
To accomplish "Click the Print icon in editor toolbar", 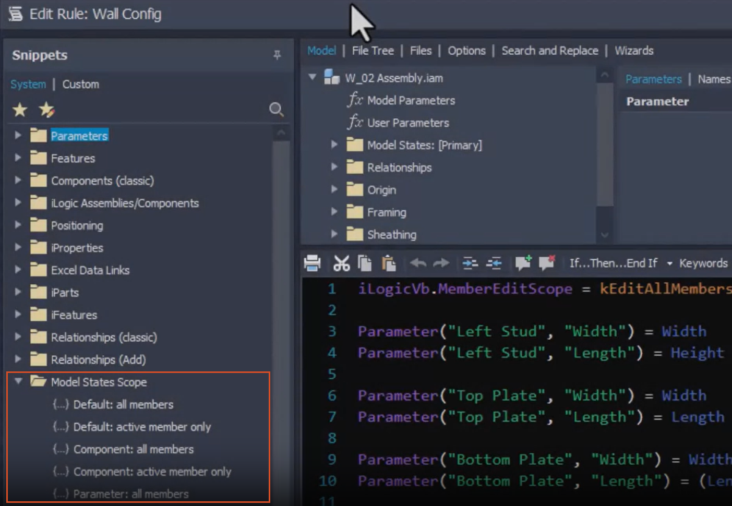I will tap(312, 263).
